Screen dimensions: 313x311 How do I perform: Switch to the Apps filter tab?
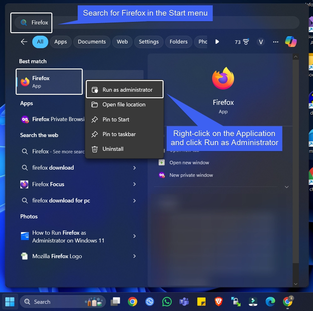[x=61, y=42]
